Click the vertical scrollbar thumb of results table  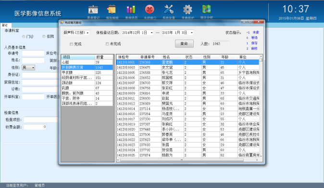(x=261, y=60)
